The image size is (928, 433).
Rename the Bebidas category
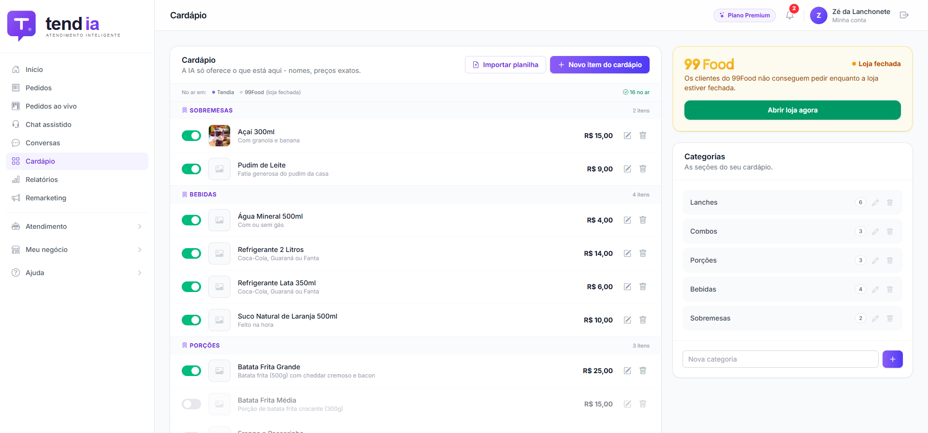tap(875, 290)
